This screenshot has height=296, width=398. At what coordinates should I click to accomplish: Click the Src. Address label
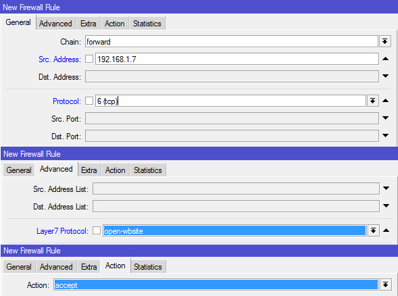(59, 59)
